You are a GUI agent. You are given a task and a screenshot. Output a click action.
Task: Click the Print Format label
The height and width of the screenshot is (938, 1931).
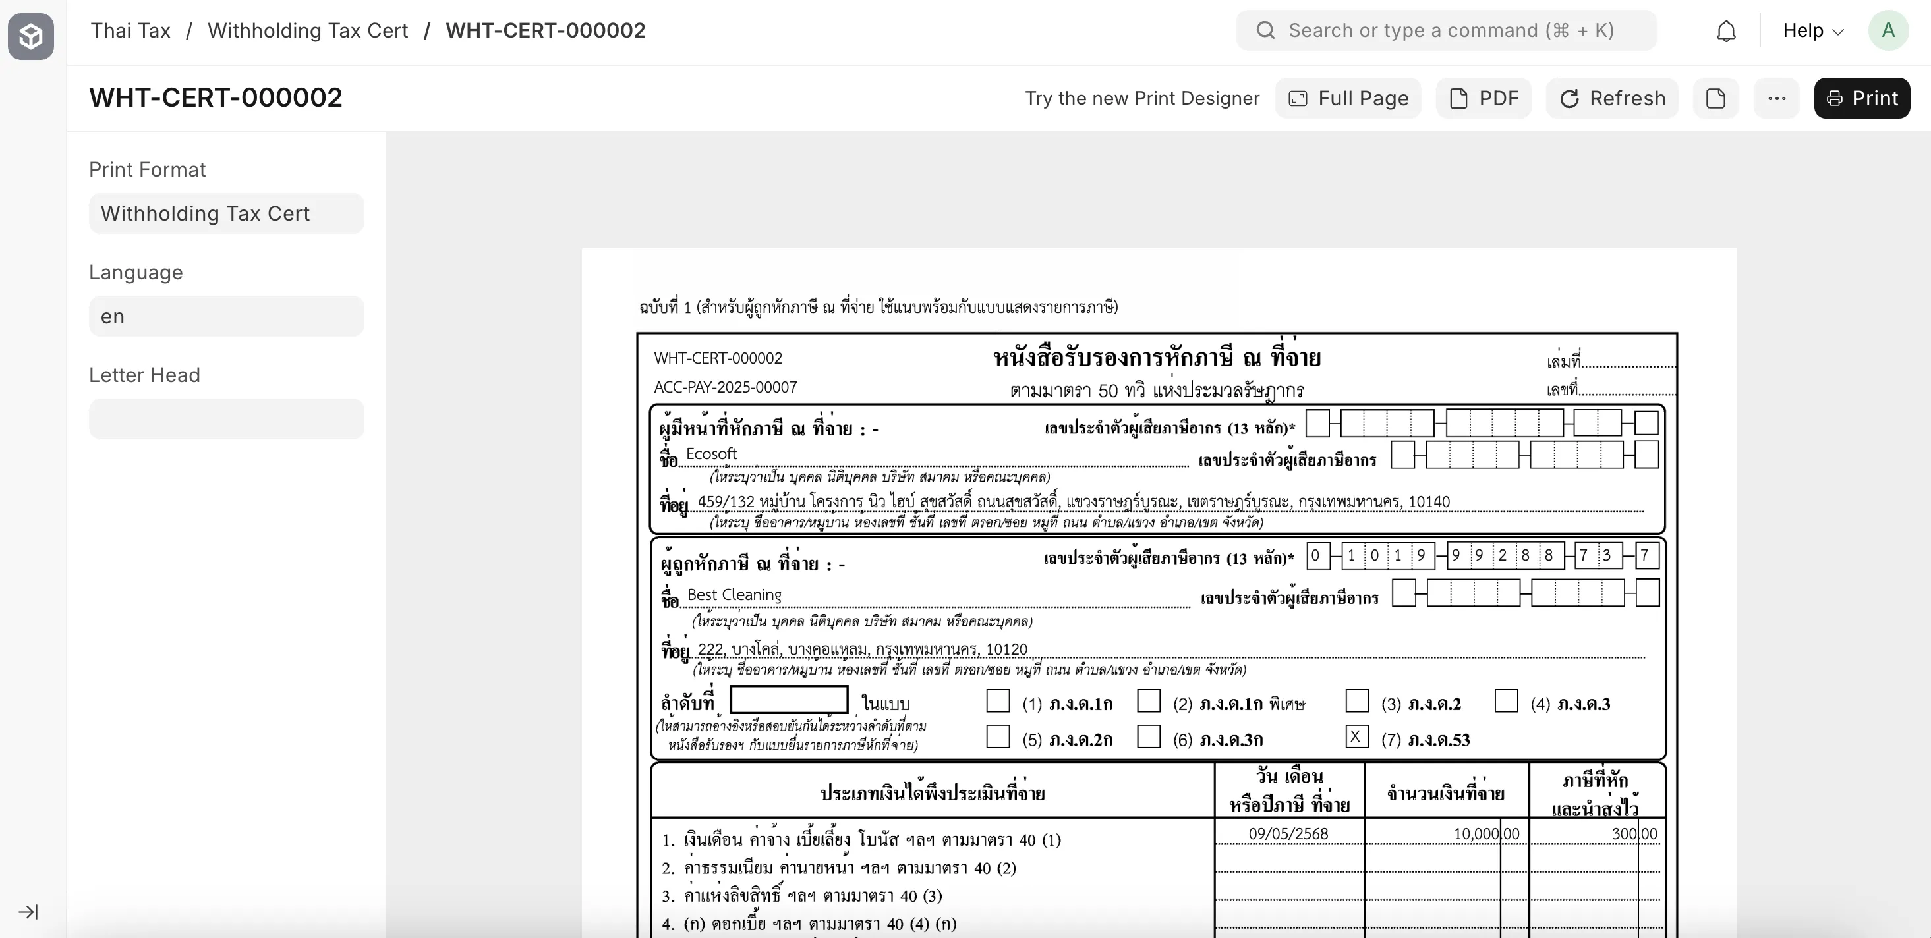coord(147,170)
